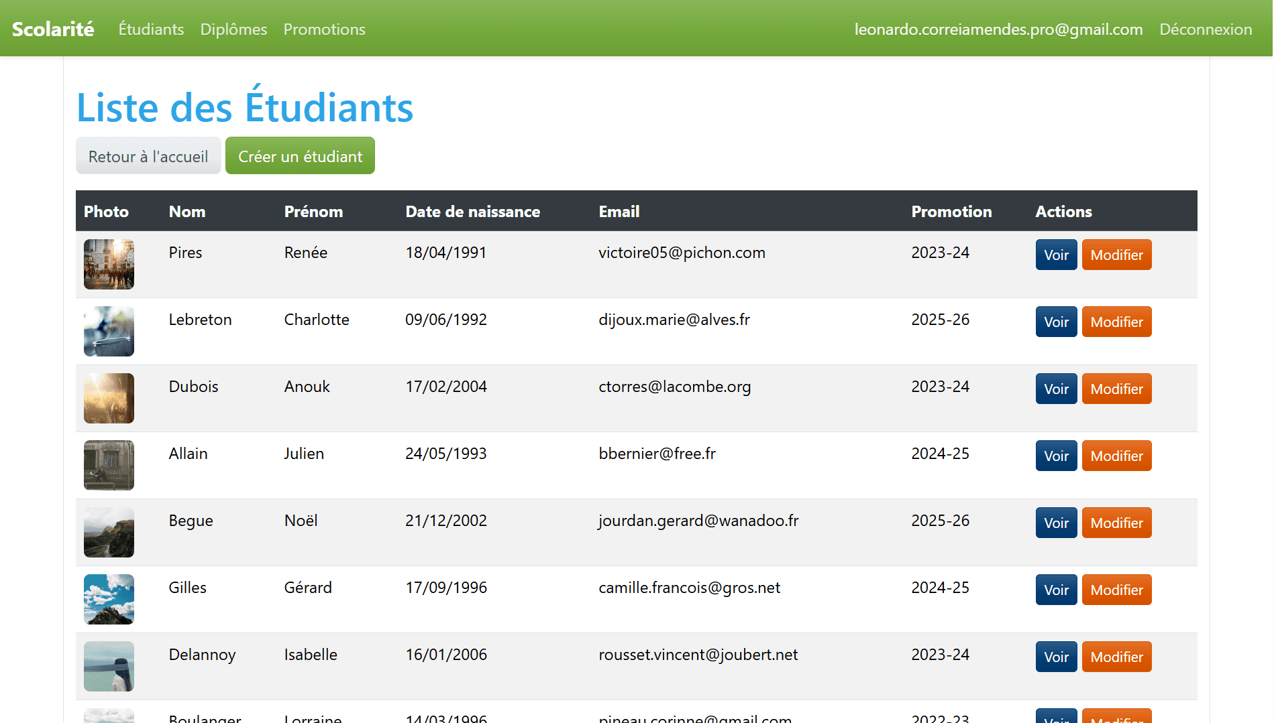Click photo thumbnail of Renée Pires

(x=109, y=264)
